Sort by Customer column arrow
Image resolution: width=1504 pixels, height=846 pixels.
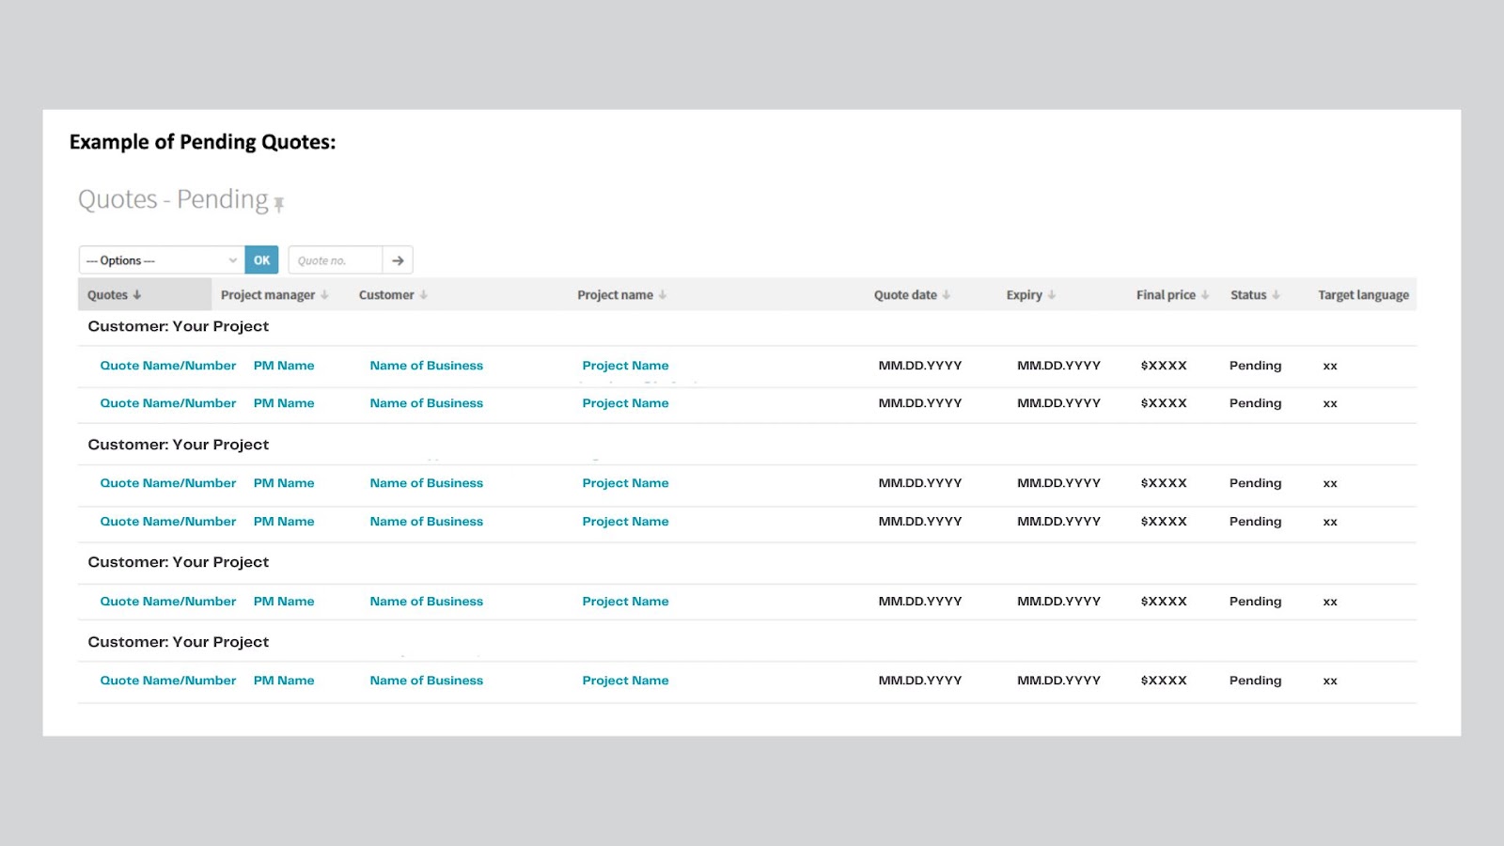point(424,295)
